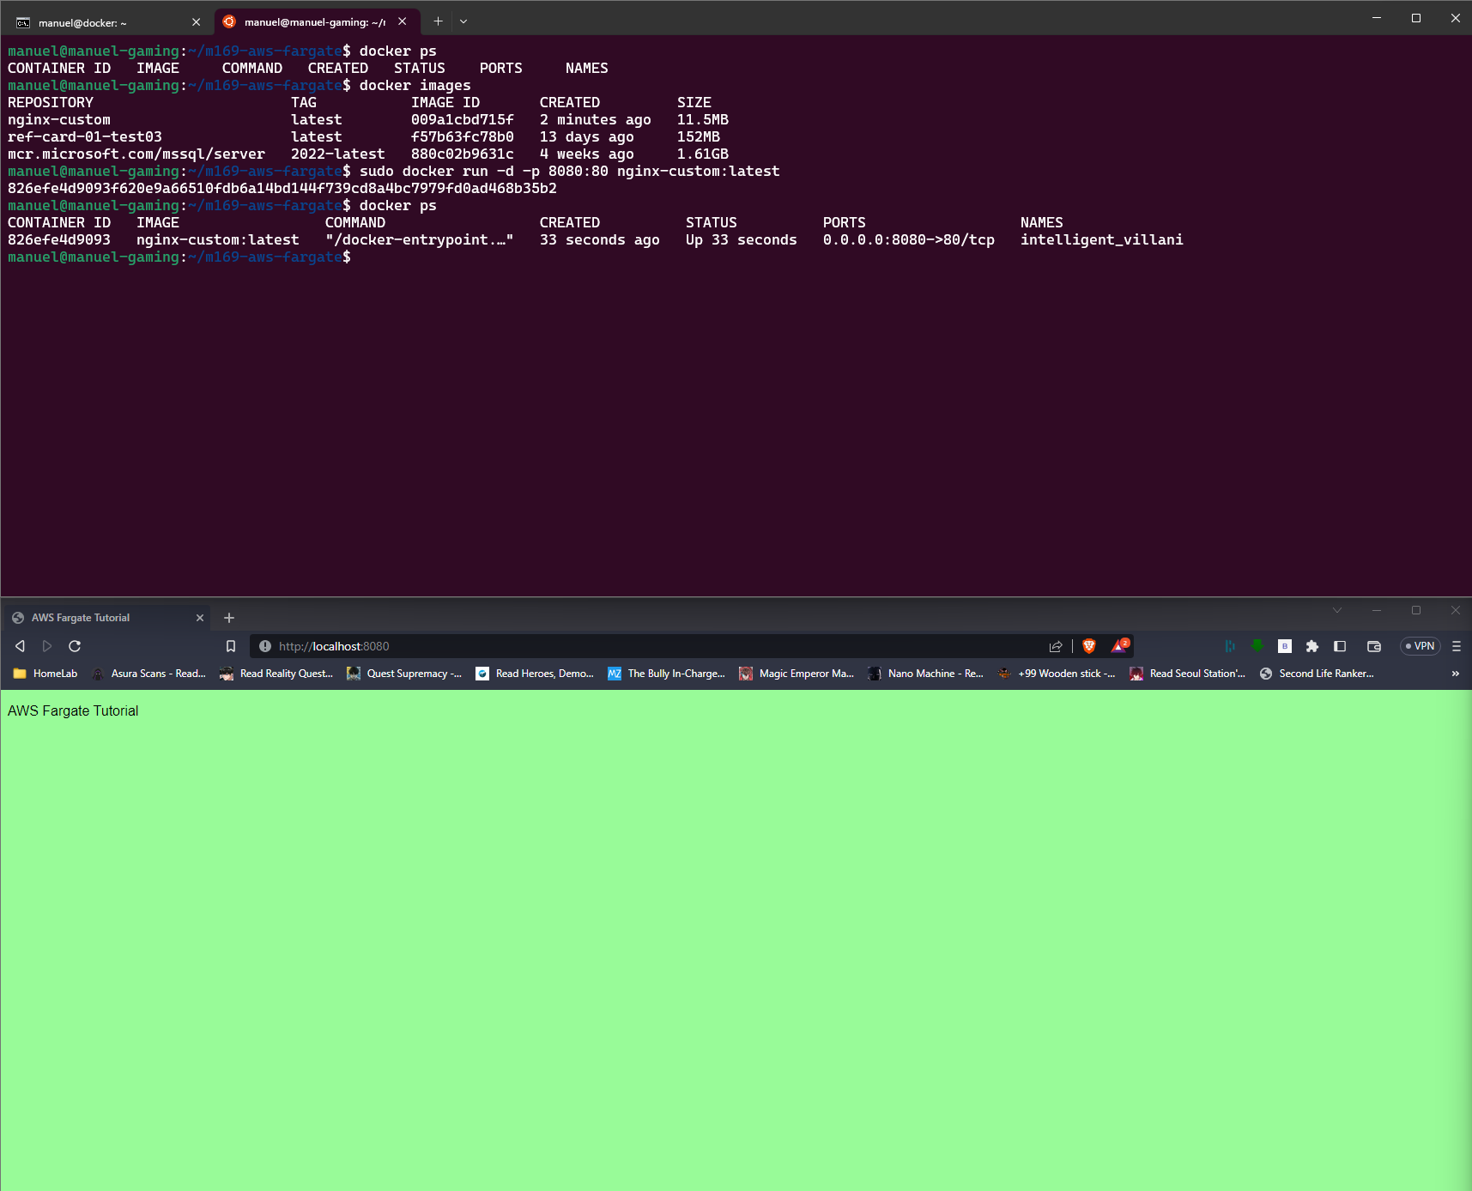Open terminal new-tab profile dropdown chevron
This screenshot has width=1472, height=1191.
[x=463, y=21]
